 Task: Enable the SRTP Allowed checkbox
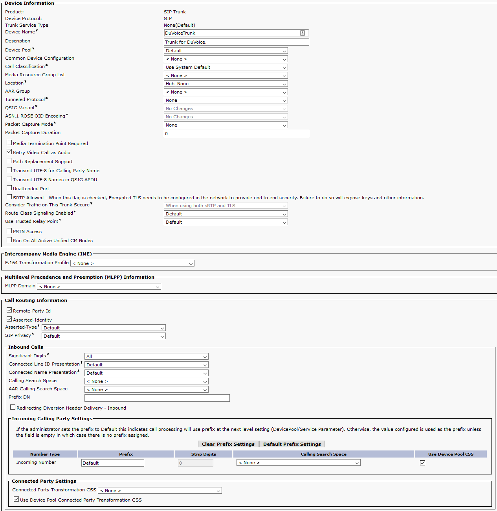click(9, 197)
